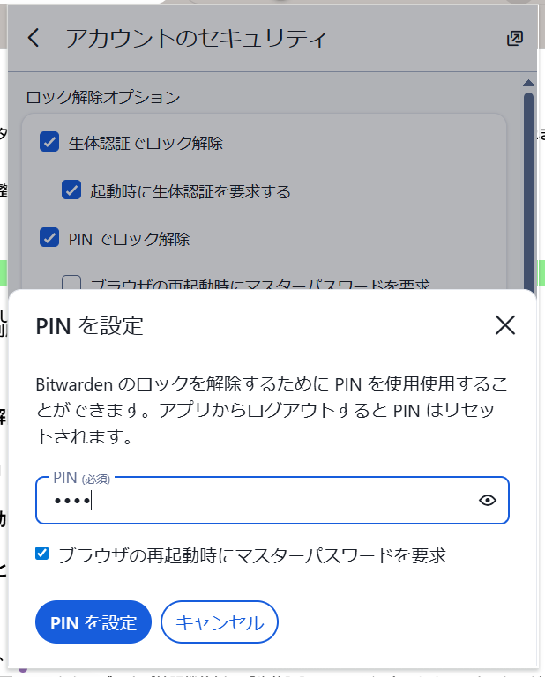Click the PIN を設定 dialog title text
545x677 pixels.
point(89,326)
